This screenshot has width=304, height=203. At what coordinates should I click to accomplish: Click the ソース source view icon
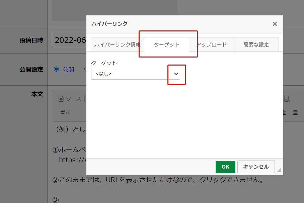61,99
